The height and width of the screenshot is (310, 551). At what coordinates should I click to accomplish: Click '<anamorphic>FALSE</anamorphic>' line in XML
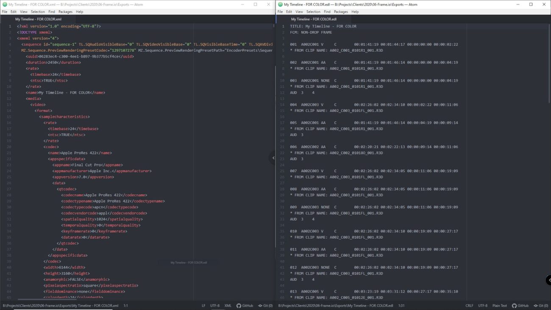(76, 279)
